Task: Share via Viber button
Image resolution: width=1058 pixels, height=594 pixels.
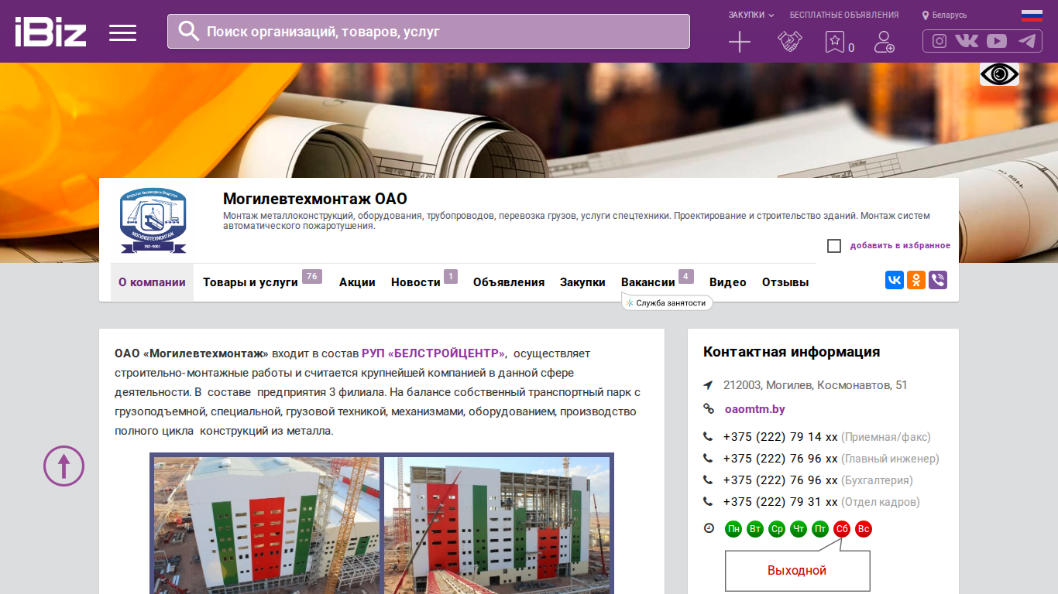Action: [x=938, y=280]
